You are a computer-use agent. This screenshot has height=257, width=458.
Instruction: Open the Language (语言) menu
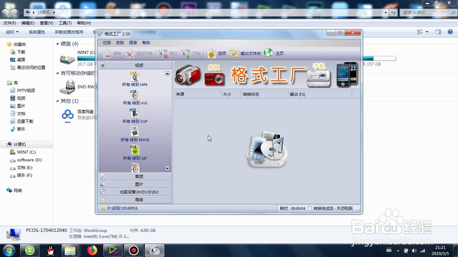pos(133,43)
